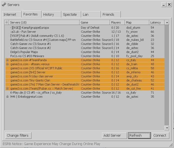Viewport: 174px width, 148px height.
Task: Sort by the Players column header
Action: point(117,22)
